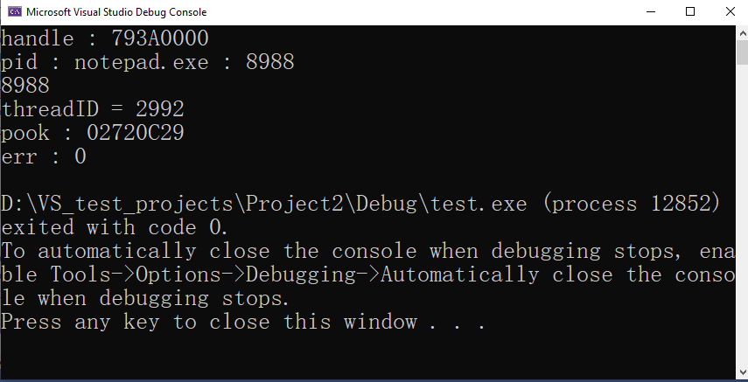Click the 'Microsoft Visual Studio Debug Console' title

coord(116,12)
